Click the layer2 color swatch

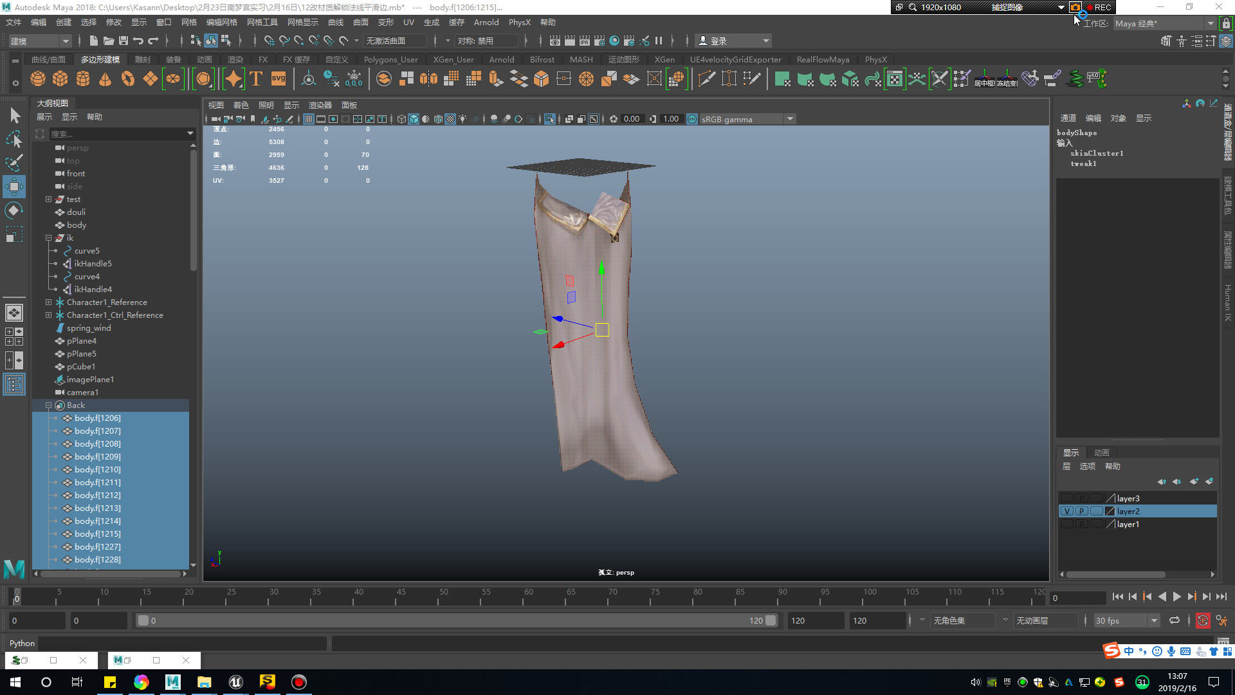click(x=1110, y=511)
